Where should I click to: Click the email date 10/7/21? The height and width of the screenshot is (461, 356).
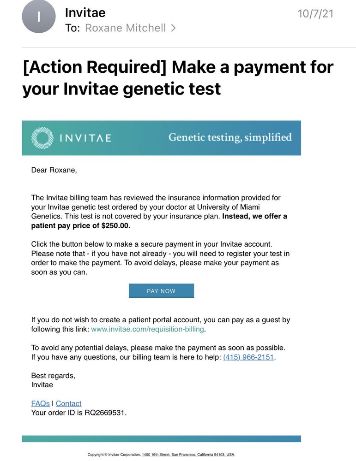[315, 13]
